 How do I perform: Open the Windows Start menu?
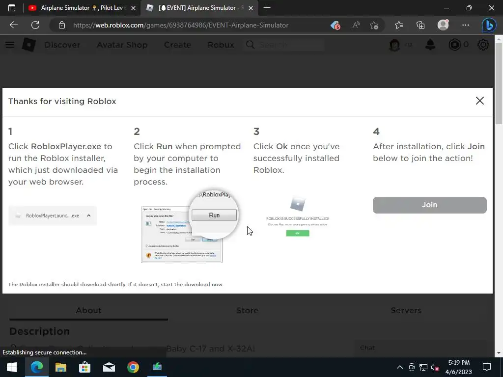(12, 367)
